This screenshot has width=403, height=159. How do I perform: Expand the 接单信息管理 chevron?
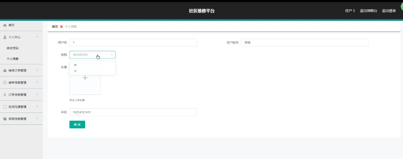pos(37,82)
